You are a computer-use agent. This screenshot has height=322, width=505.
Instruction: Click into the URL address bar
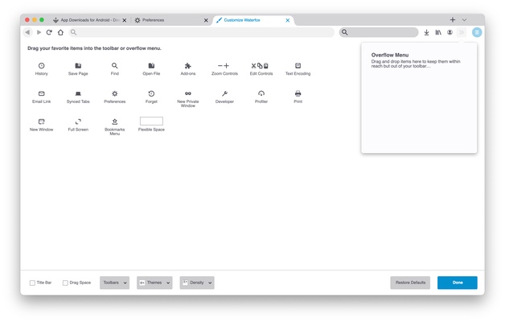click(x=201, y=32)
